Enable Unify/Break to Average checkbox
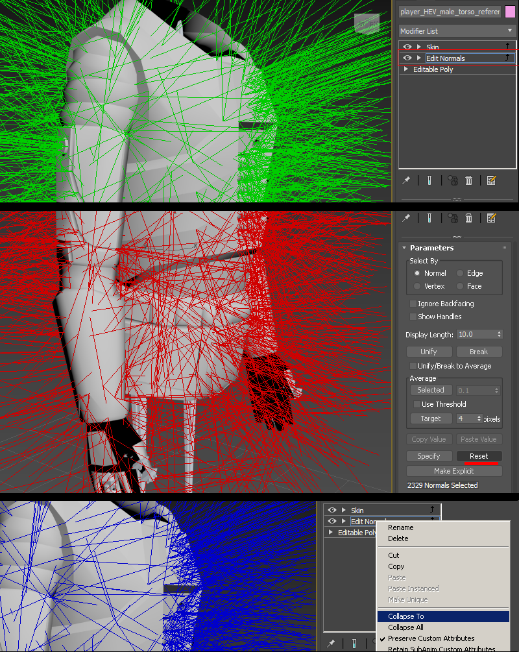Image resolution: width=519 pixels, height=652 pixels. coord(413,366)
